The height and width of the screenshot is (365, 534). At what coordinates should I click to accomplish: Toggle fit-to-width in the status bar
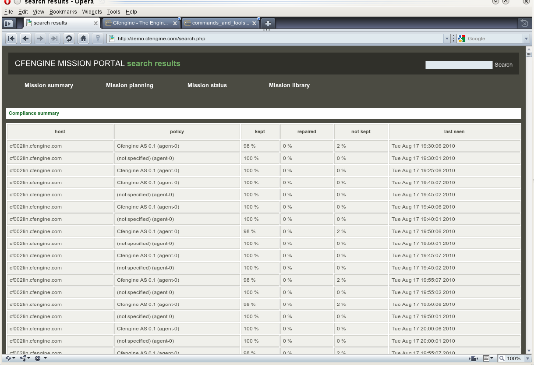coord(474,358)
